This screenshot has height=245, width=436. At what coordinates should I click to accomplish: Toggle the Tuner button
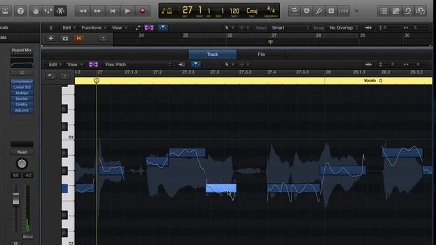point(319,11)
